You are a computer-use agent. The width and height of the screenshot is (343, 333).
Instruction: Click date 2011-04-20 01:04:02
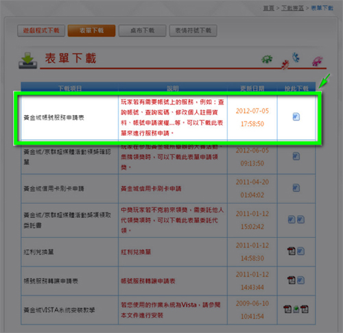(x=252, y=188)
